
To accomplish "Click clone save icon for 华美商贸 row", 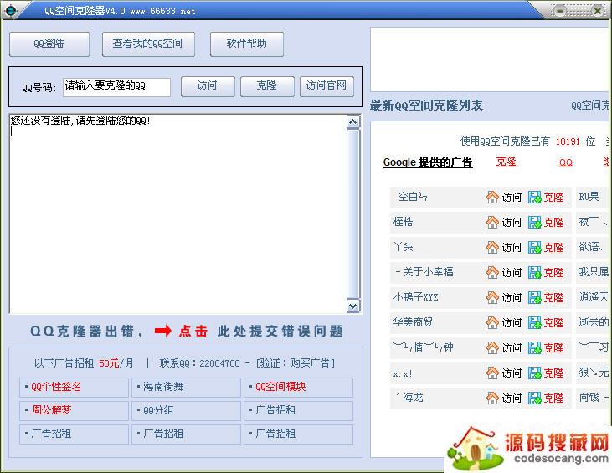I will click(534, 323).
